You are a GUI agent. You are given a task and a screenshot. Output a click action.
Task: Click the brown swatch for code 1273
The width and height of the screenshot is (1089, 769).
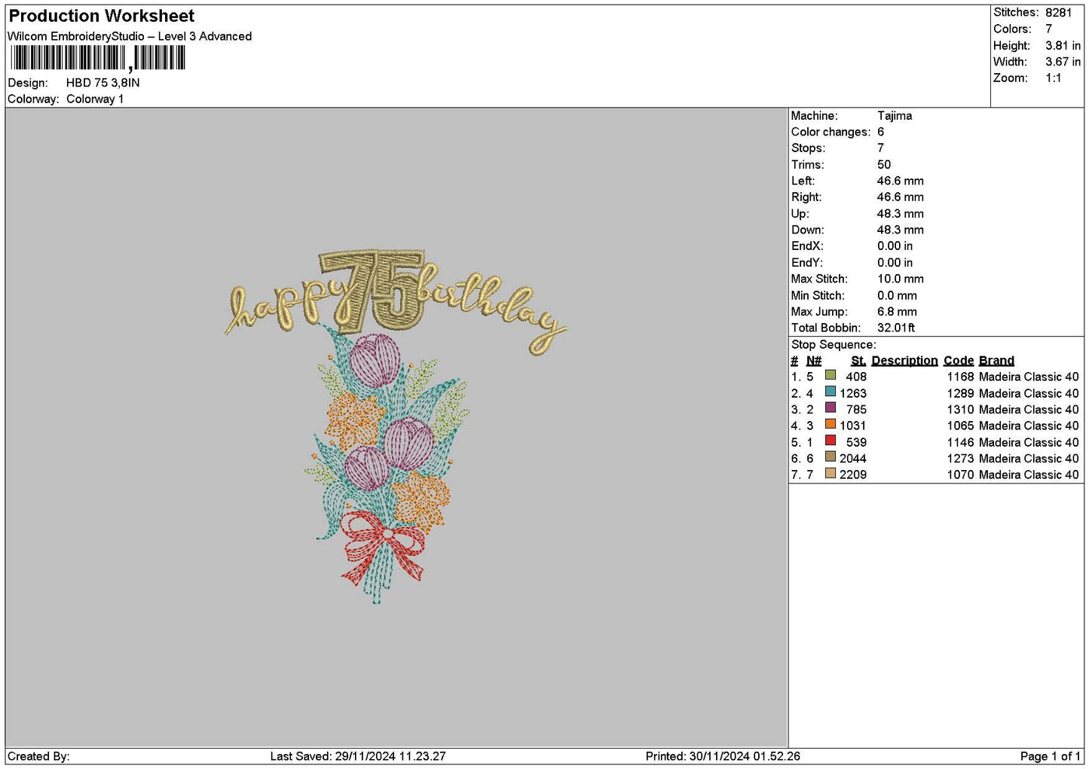pos(831,457)
